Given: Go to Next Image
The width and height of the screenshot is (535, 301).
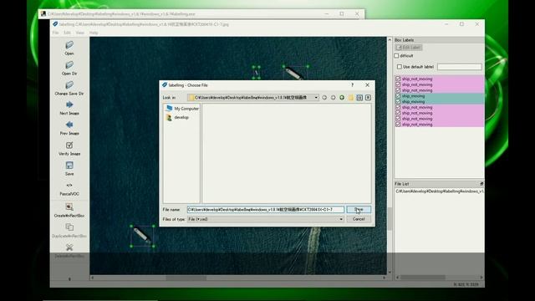Looking at the screenshot, I should pyautogui.click(x=69, y=108).
